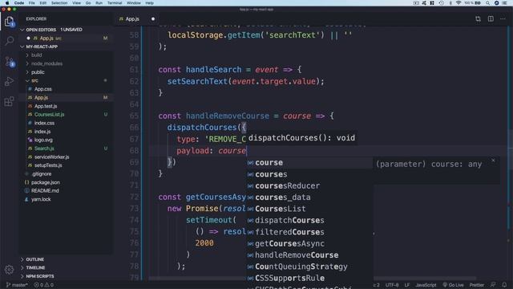Choose 'filteredCourses' autocomplete suggestion
The height and width of the screenshot is (289, 513).
tap(309, 232)
